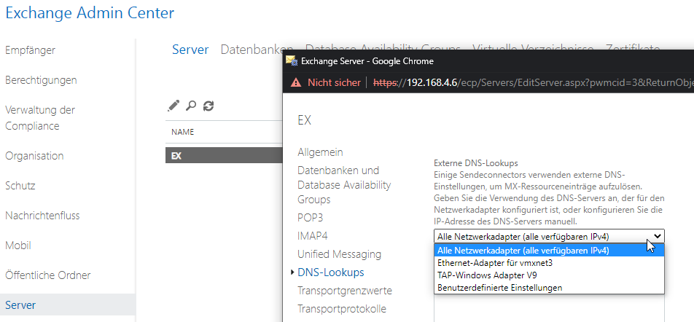Open Unified Messaging settings

(339, 254)
